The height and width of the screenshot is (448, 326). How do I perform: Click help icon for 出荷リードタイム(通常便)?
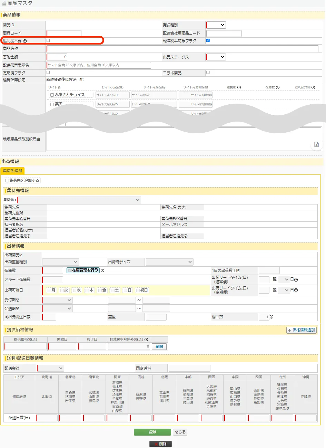296,280
